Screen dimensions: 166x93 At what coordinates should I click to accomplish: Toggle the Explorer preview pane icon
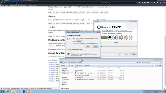157,65
